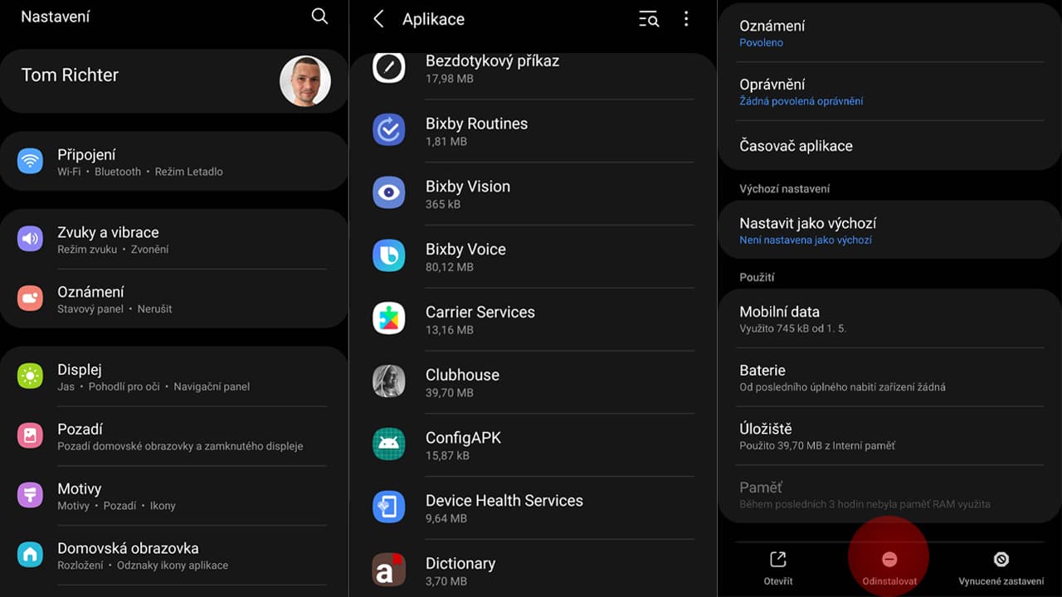Open the three-dot more options menu
This screenshot has height=597, width=1062.
pyautogui.click(x=686, y=19)
